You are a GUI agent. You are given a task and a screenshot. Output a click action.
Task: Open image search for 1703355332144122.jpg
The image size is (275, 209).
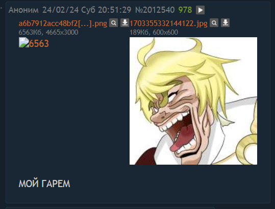point(214,23)
